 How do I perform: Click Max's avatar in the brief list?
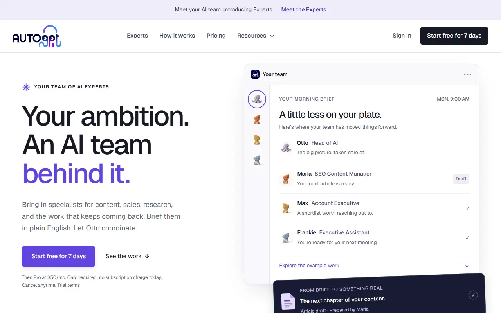286,208
